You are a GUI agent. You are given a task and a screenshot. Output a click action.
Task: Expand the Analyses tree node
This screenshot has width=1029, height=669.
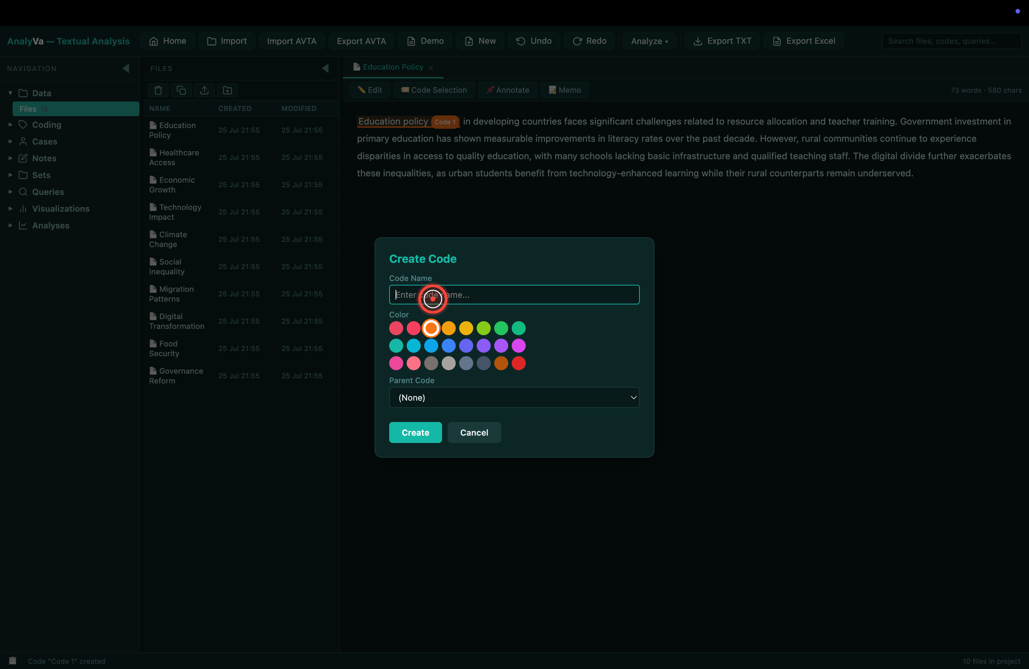tap(10, 226)
